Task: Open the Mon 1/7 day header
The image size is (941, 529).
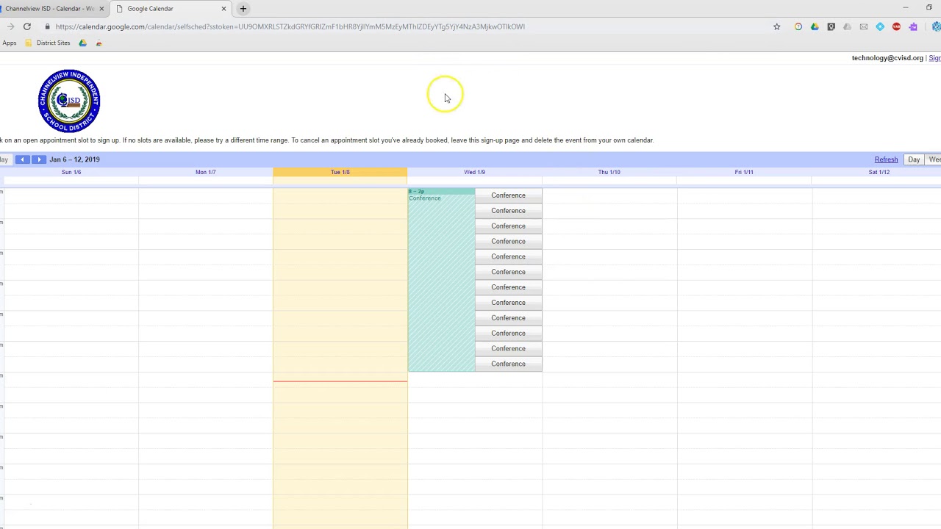Action: pos(206,172)
